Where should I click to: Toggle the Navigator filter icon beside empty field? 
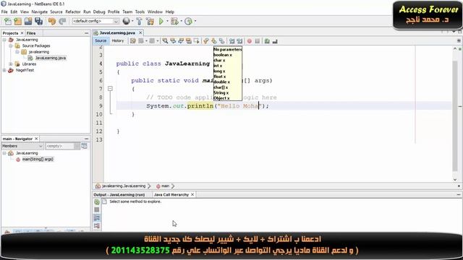(84, 146)
